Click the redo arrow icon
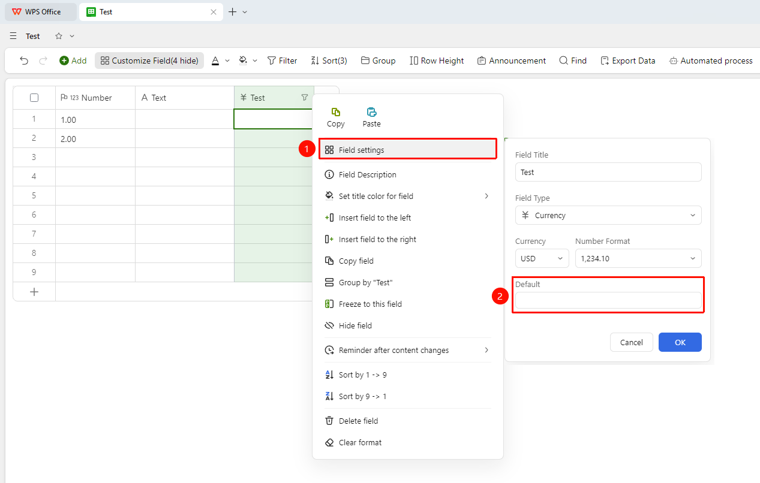This screenshot has width=760, height=483. pyautogui.click(x=43, y=61)
